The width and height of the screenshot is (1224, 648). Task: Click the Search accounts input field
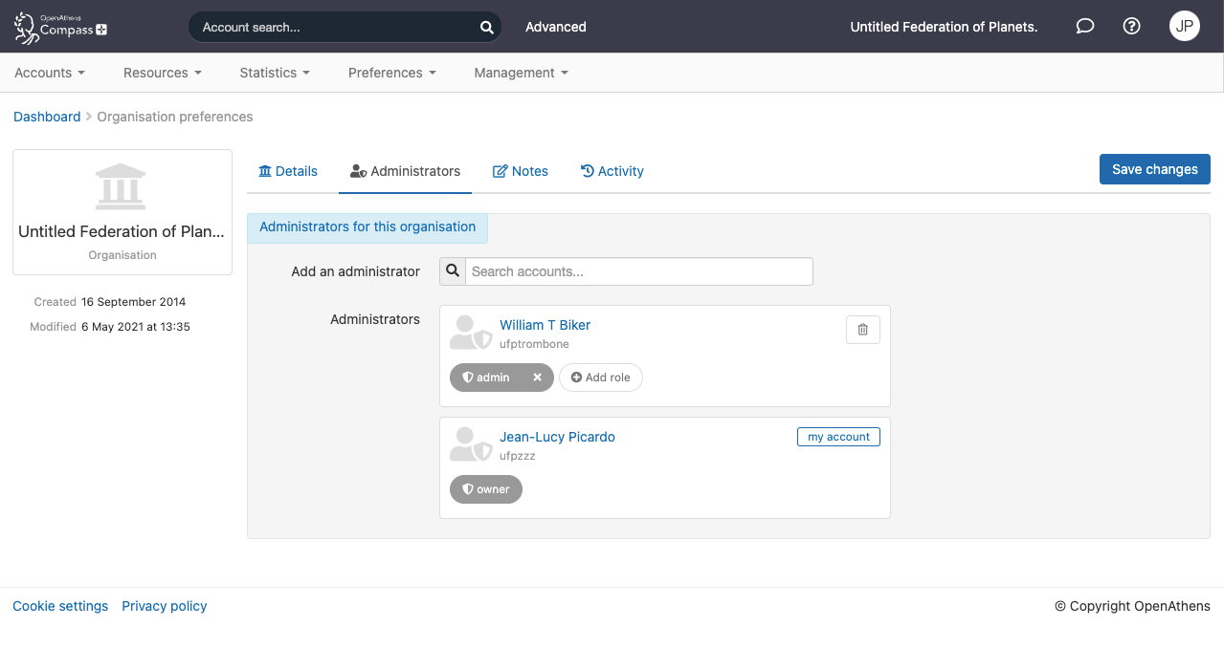tap(638, 271)
